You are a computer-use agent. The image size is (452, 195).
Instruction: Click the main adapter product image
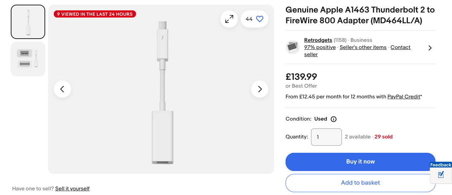(x=162, y=93)
